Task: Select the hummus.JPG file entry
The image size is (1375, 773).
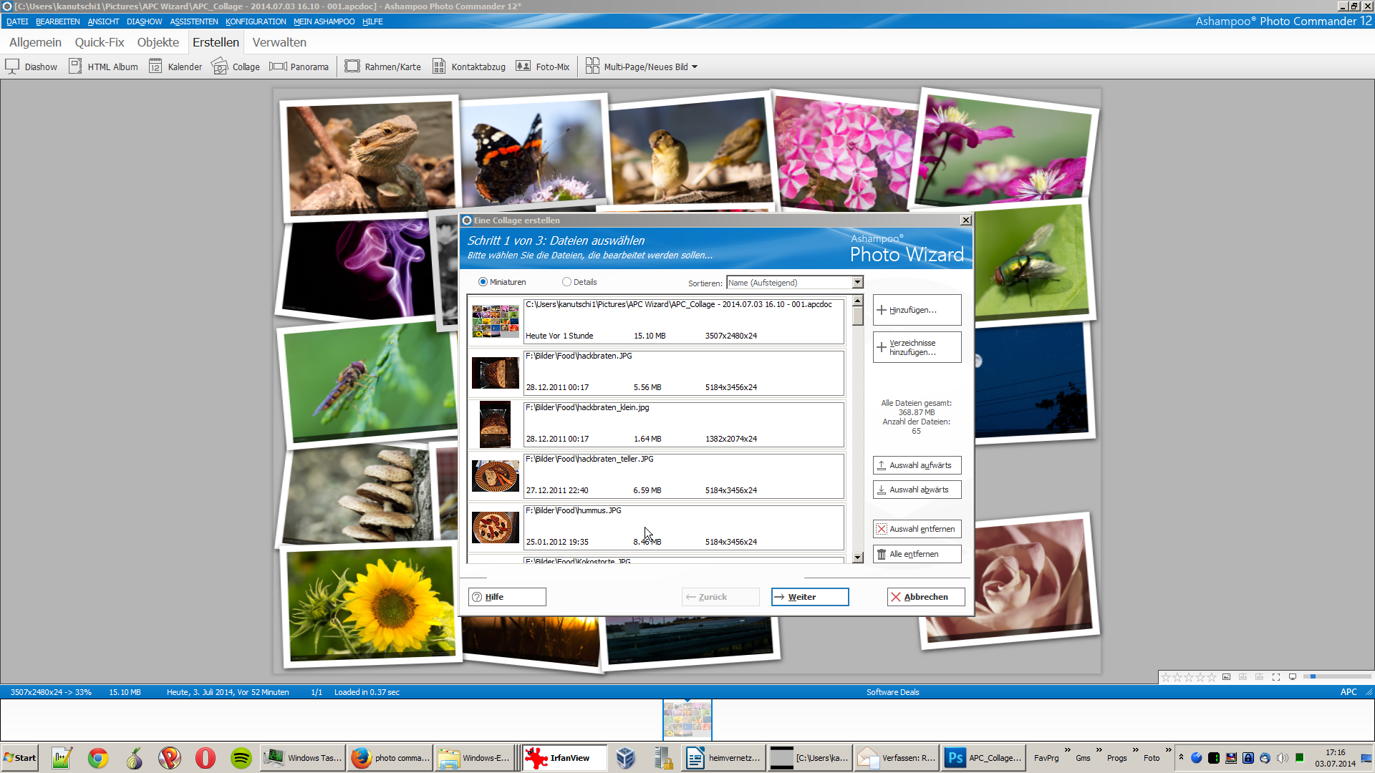Action: click(x=657, y=528)
